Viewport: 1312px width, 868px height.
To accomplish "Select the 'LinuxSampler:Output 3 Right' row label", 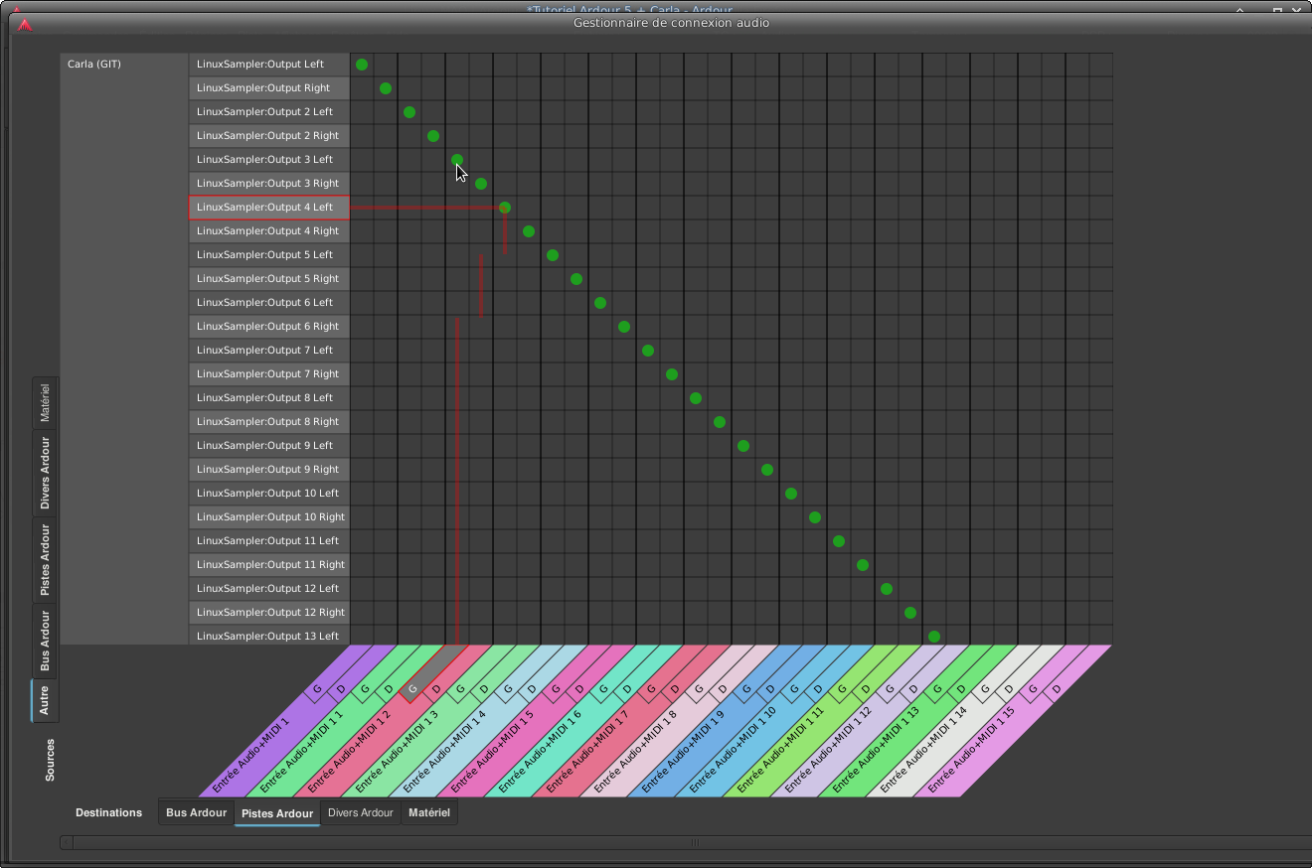I will [x=269, y=184].
